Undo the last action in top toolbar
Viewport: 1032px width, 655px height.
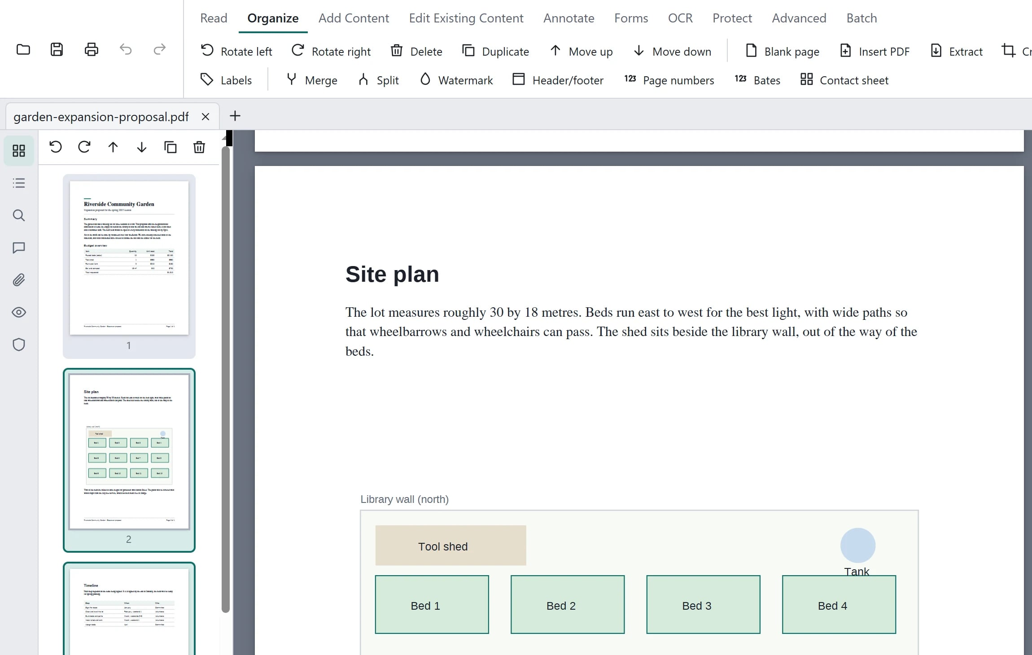point(126,49)
